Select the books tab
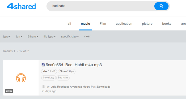 167,24
